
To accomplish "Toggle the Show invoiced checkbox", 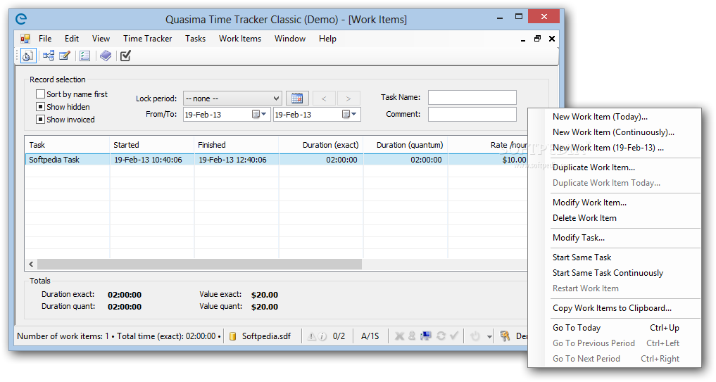I will [x=40, y=120].
